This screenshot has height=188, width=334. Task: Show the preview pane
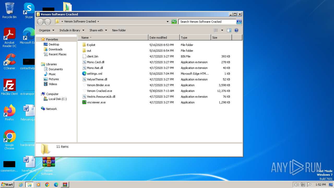pyautogui.click(x=229, y=30)
